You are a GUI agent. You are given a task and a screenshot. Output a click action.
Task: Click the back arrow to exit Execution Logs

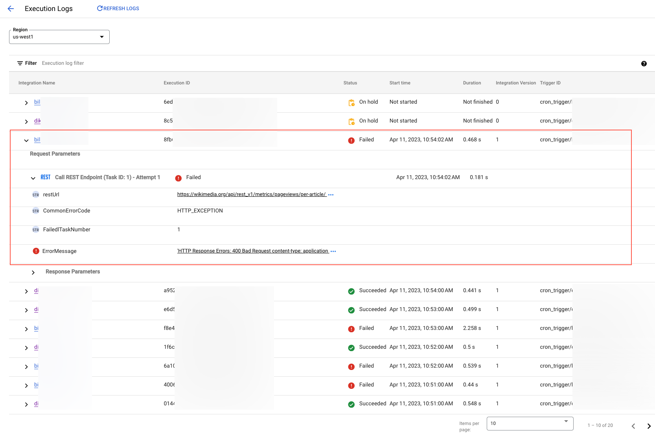pos(11,8)
